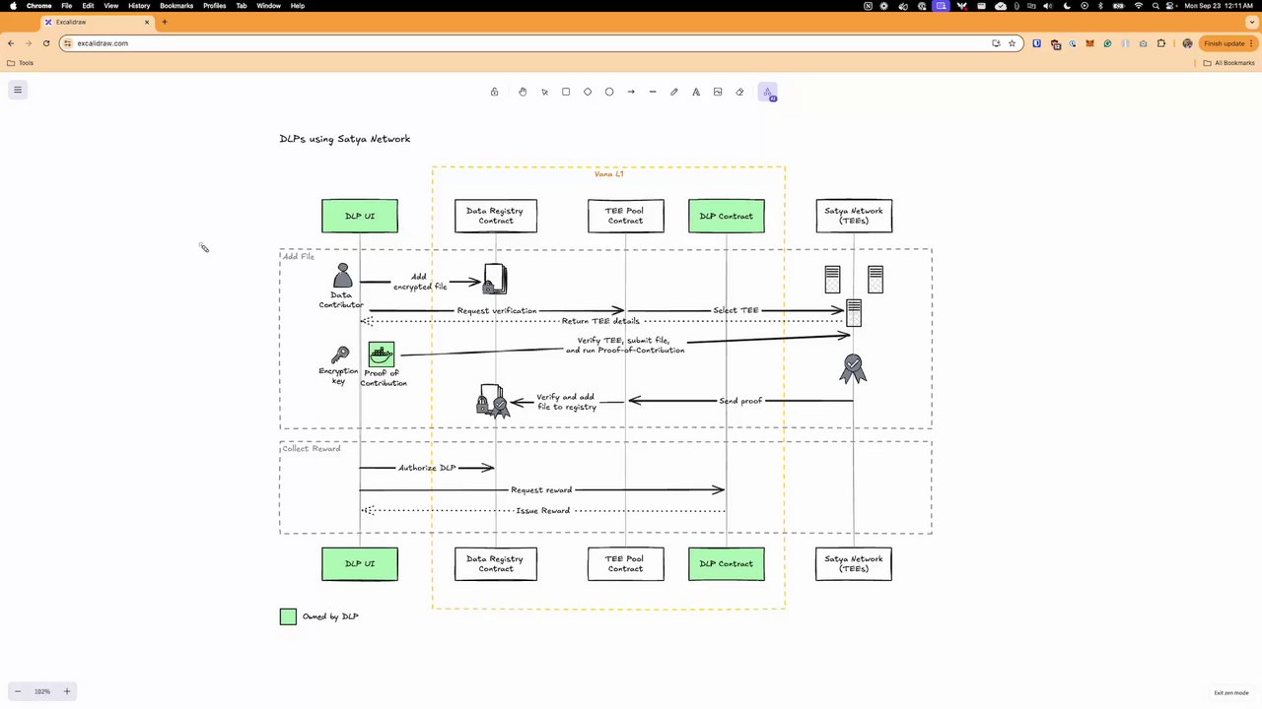Open the Edit menu

click(x=88, y=6)
